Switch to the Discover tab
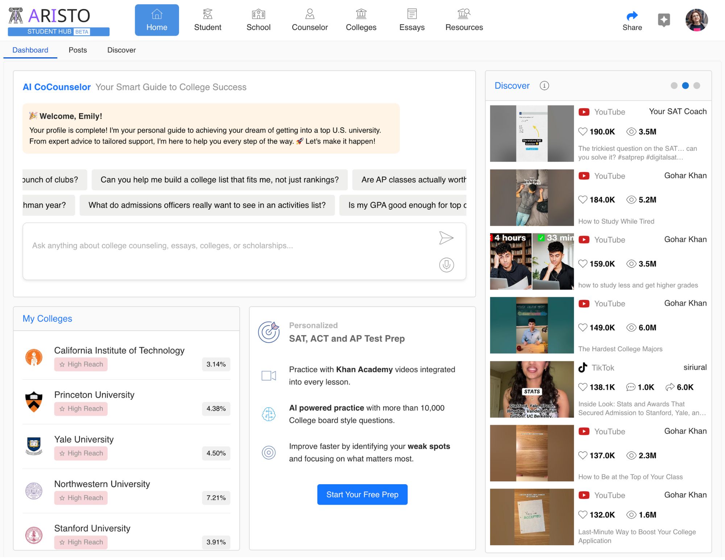 121,50
